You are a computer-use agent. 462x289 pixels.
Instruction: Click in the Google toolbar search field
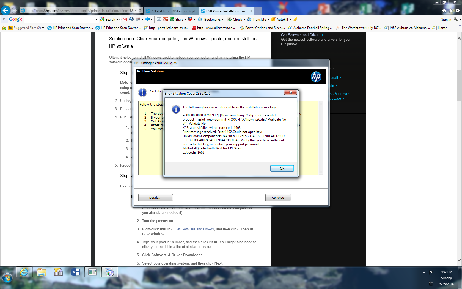(x=59, y=19)
